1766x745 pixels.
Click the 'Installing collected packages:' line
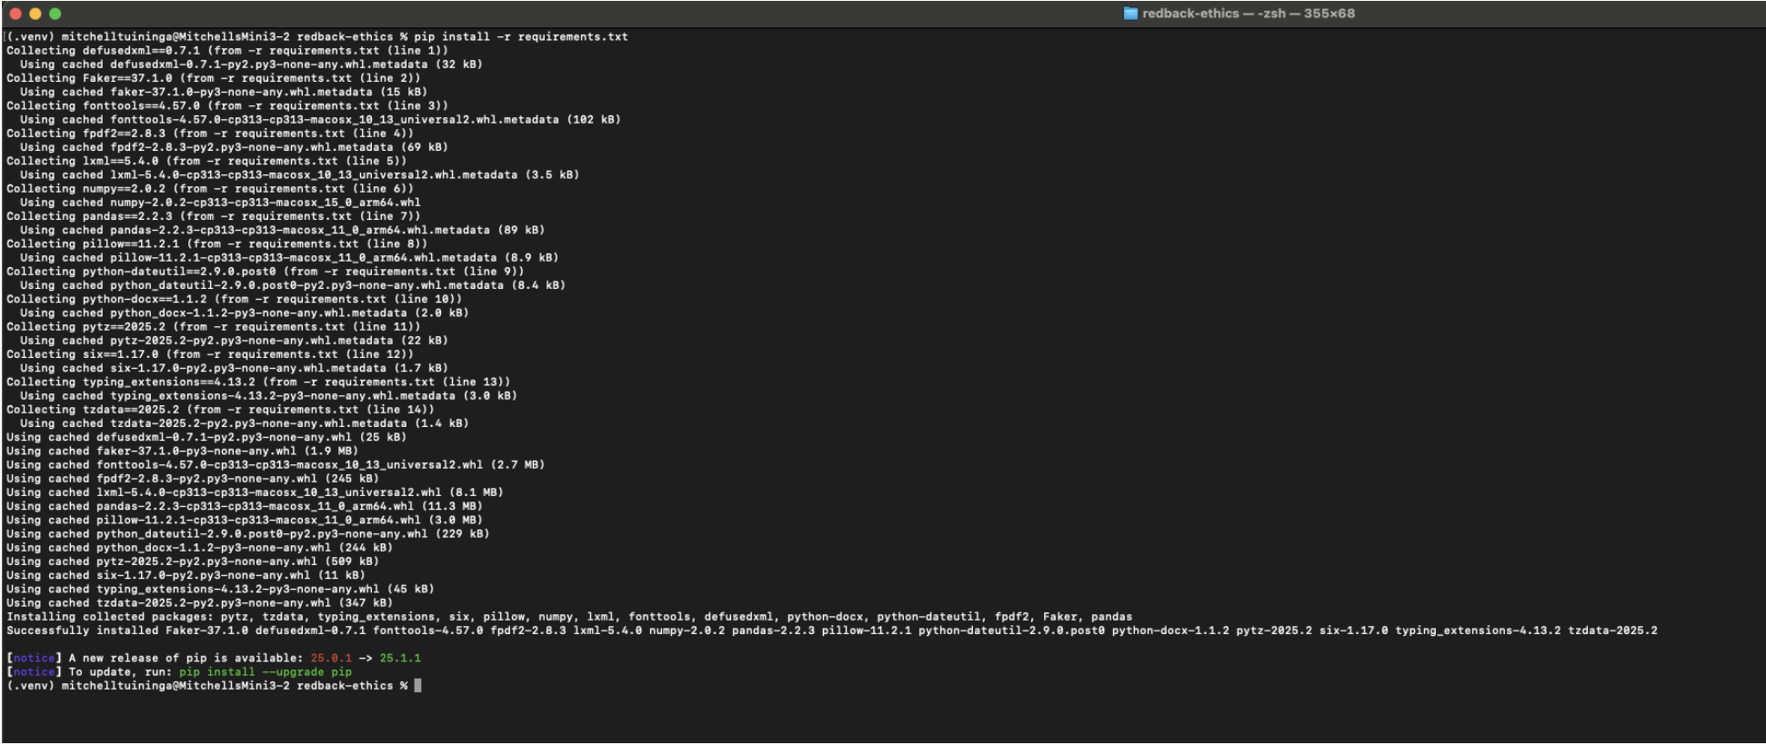[569, 617]
